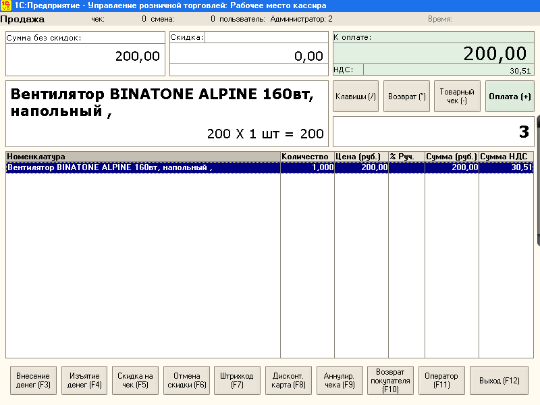Click the 200 X 1 шт = 200 line

[265, 134]
